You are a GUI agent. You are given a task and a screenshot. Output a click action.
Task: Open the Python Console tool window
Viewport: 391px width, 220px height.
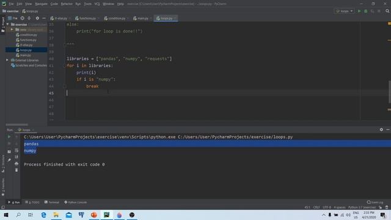coord(75,202)
